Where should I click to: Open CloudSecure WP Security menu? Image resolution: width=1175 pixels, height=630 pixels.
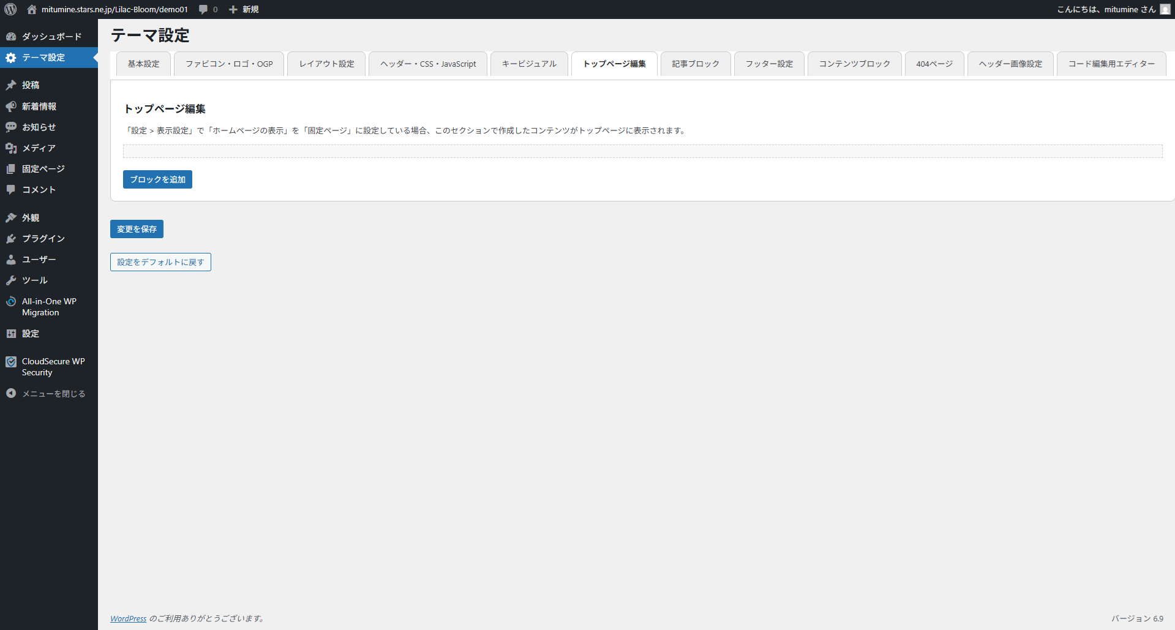tap(53, 367)
